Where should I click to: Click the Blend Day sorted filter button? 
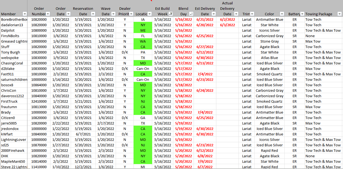191,14
